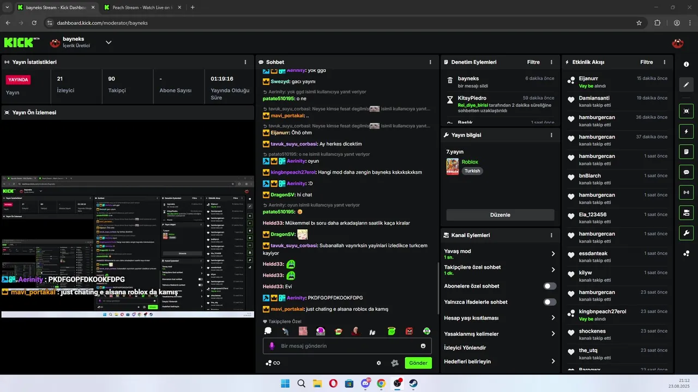This screenshot has width=698, height=392.
Task: Insert the white thought-cloud emote
Action: [268, 331]
